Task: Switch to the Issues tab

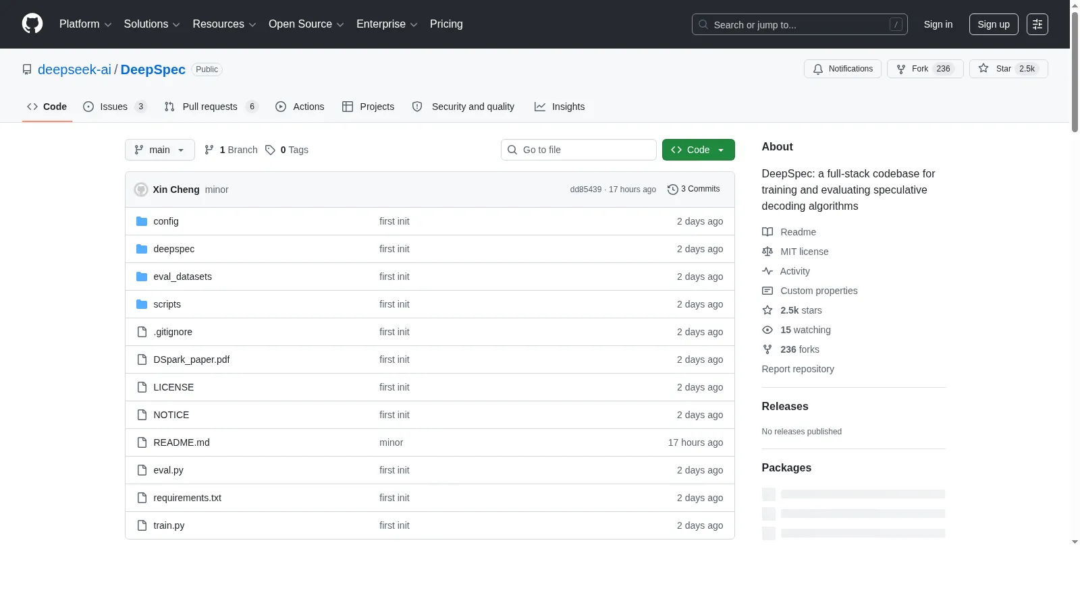Action: pos(115,107)
